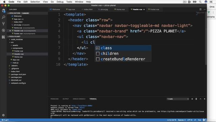
Task: Collapse the src folder
Action: pos(12,42)
